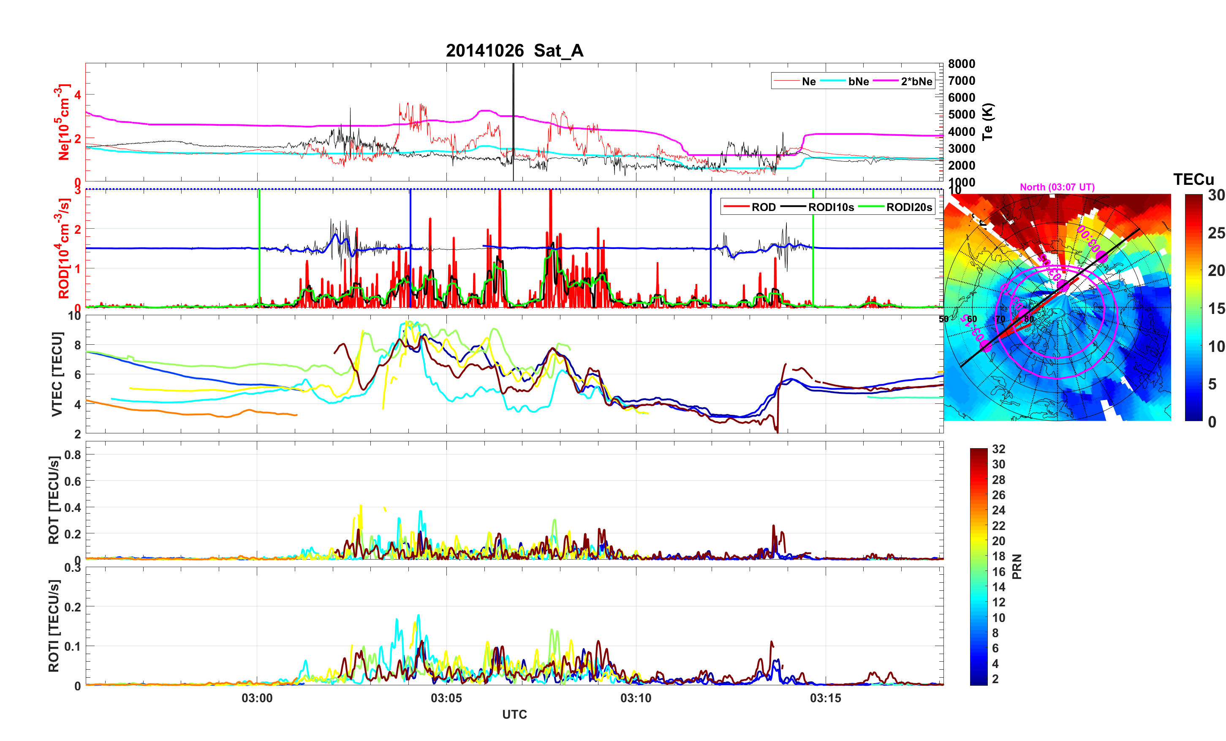Click the magenta 2*bNe legend entry
This screenshot has width=1226, height=741.
pos(916,81)
